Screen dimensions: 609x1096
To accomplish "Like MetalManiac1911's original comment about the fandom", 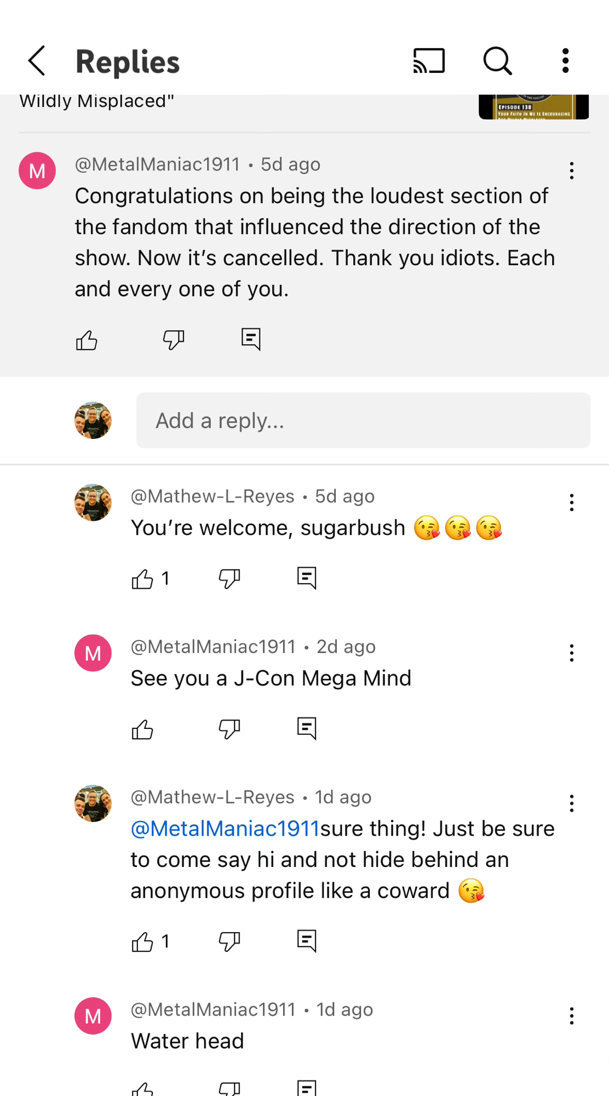I will 87,340.
